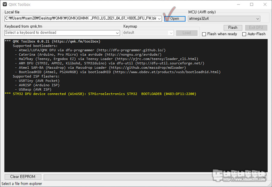Enable Flash when ready checkbox
This screenshot has height=187, width=272.
click(x=204, y=34)
